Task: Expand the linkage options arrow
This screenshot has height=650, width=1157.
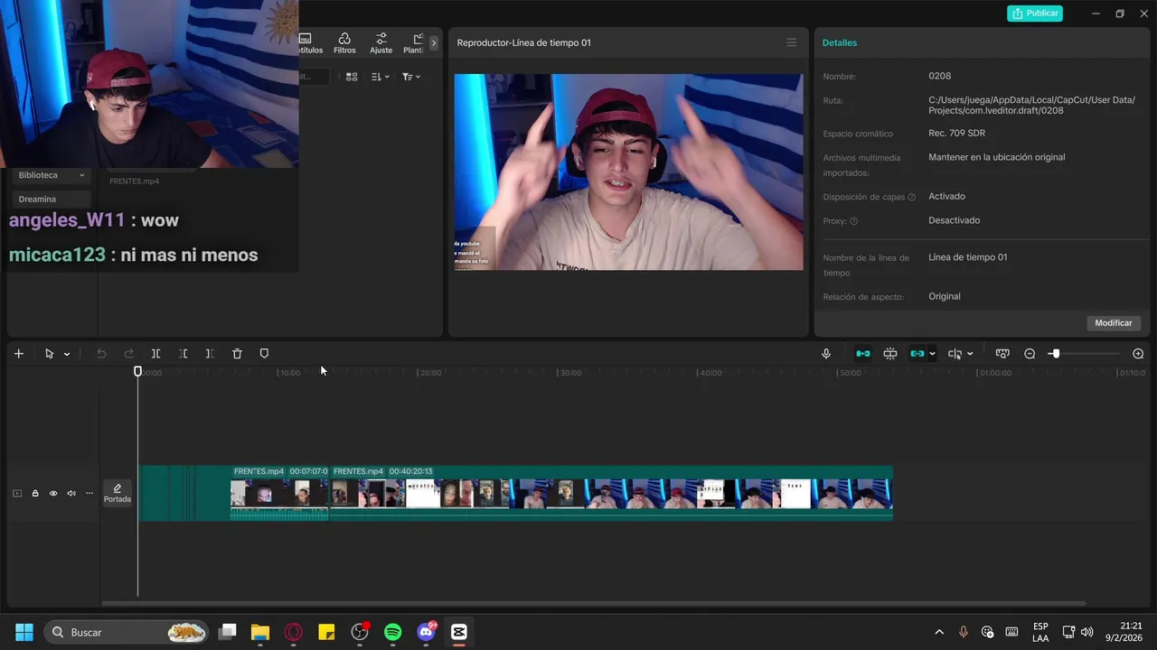Action: click(x=932, y=354)
